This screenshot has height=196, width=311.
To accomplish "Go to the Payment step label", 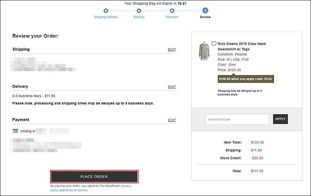I will point(172,17).
